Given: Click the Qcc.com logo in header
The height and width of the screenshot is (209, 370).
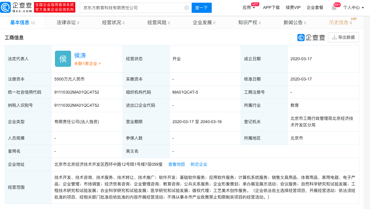Looking at the screenshot, I should pos(16,7).
